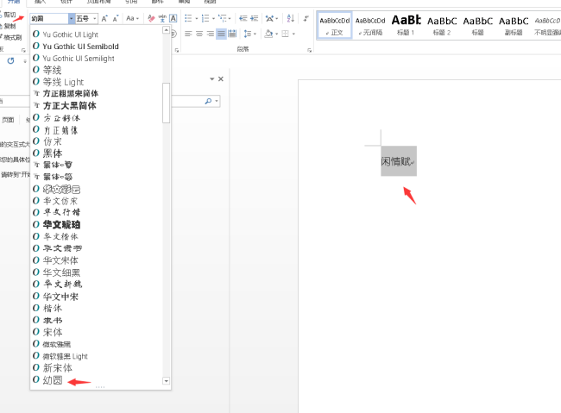Apply the 标题 1 heading style
Image resolution: width=561 pixels, height=413 pixels.
(406, 24)
